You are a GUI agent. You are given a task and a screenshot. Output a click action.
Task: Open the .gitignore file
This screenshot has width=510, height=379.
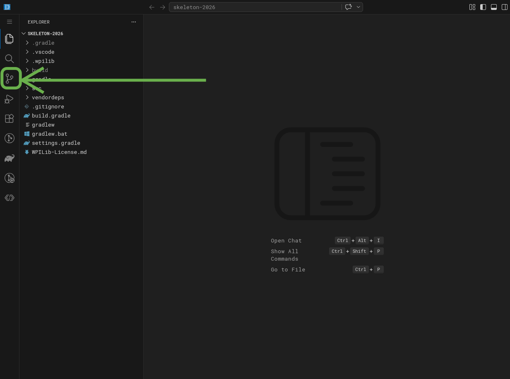pyautogui.click(x=81, y=106)
